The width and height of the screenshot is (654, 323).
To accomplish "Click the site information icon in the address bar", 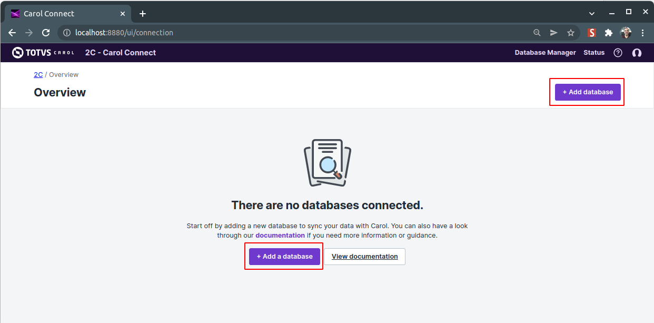I will click(x=67, y=33).
